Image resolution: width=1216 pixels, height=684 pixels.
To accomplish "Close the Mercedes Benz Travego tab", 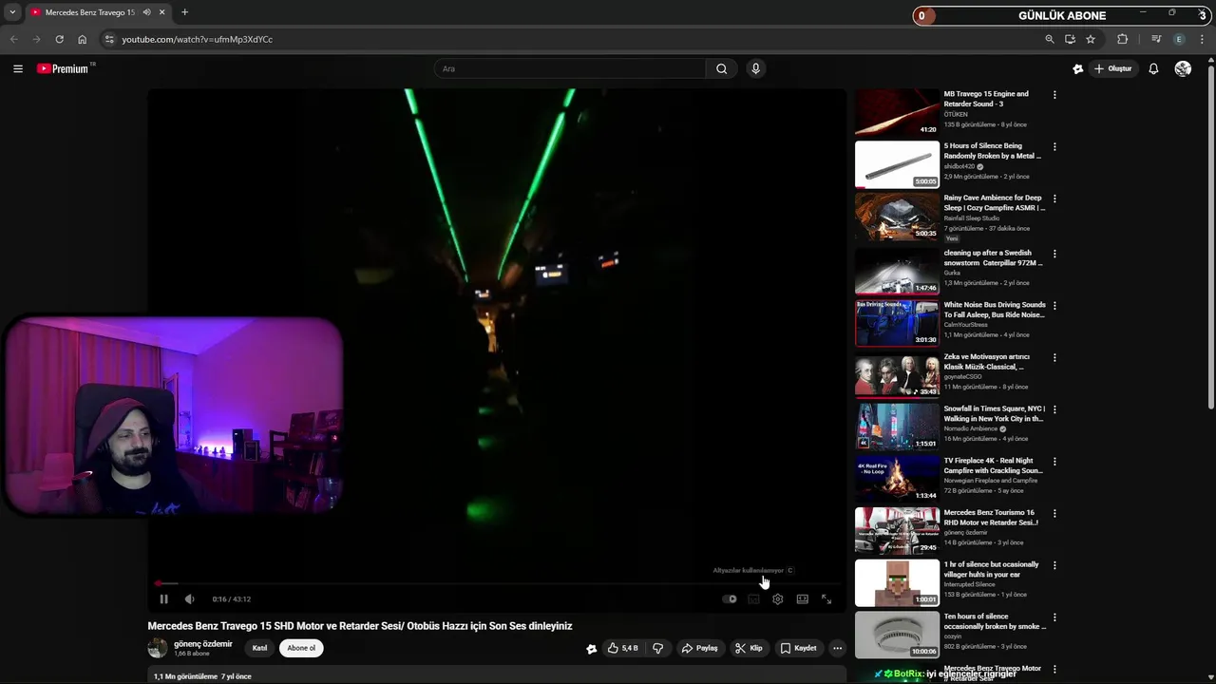I will tap(161, 12).
